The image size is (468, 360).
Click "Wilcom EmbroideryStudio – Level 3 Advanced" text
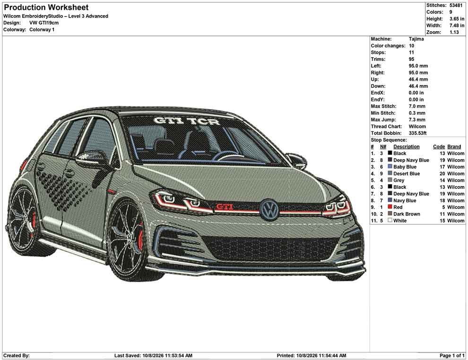[56, 16]
